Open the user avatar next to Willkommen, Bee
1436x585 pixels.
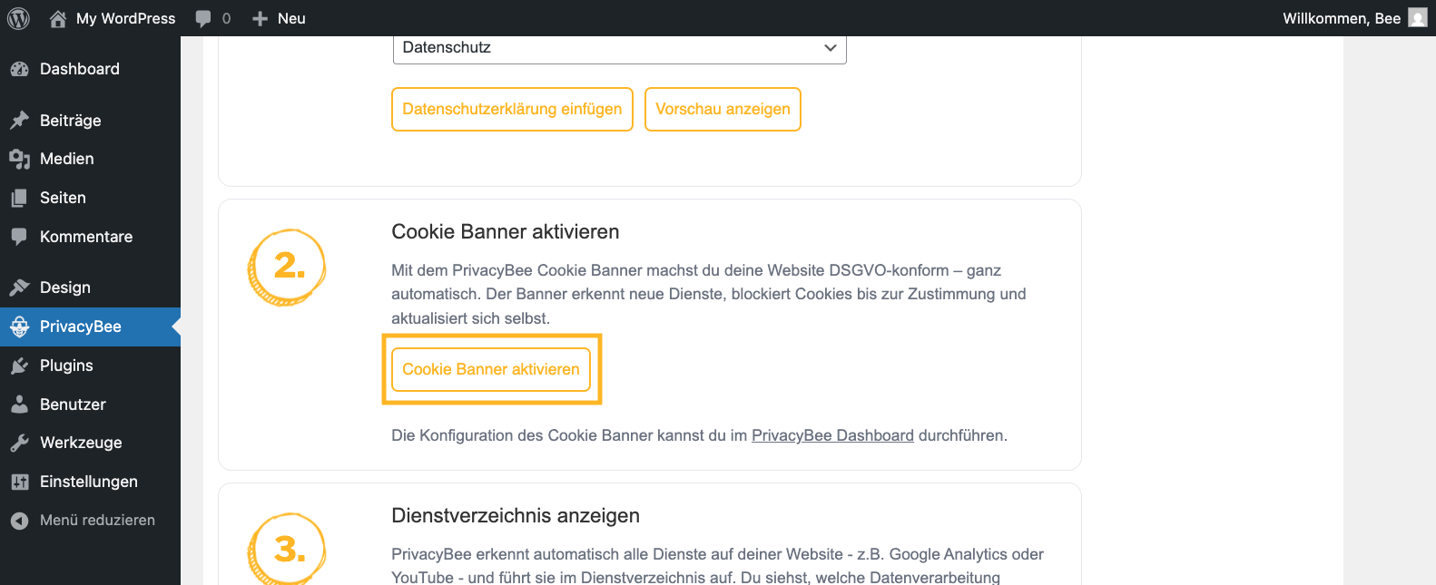pyautogui.click(x=1418, y=18)
